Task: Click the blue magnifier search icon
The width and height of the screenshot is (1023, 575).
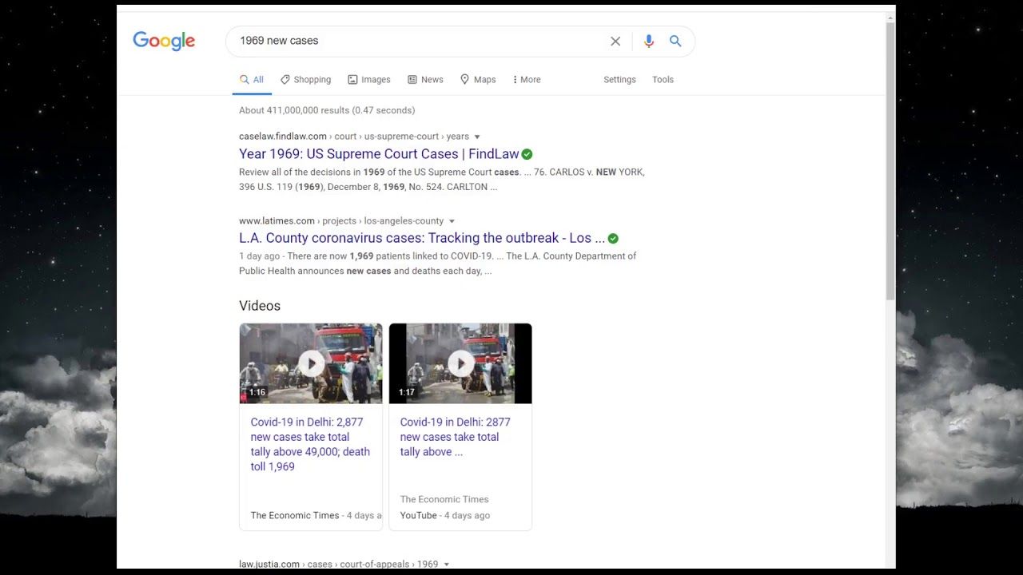Action: [675, 42]
